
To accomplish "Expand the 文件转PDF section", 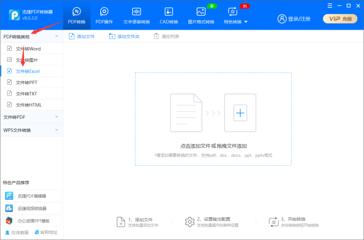I will tap(31, 117).
